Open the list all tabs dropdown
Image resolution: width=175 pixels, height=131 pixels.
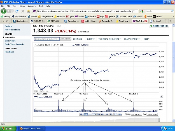(x=174, y=21)
